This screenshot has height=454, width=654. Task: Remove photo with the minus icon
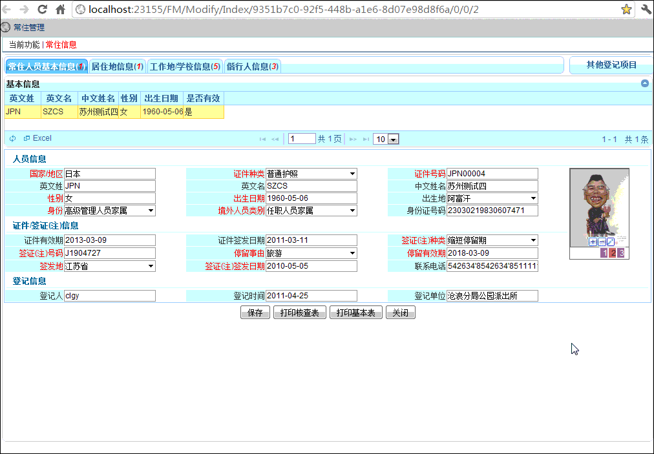coord(602,242)
